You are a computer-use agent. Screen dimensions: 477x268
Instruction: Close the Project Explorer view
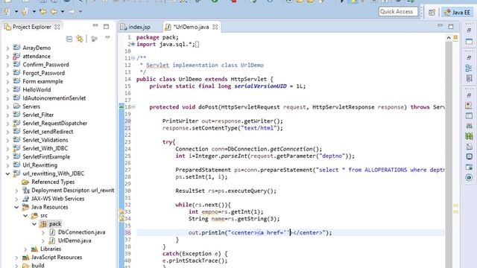(57, 27)
